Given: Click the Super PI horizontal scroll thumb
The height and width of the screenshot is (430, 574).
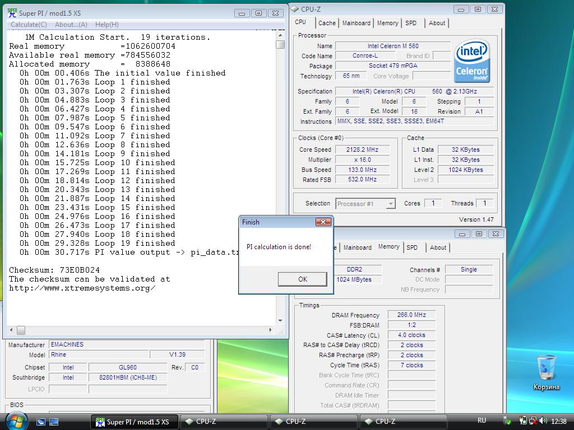Looking at the screenshot, I should (x=21, y=330).
